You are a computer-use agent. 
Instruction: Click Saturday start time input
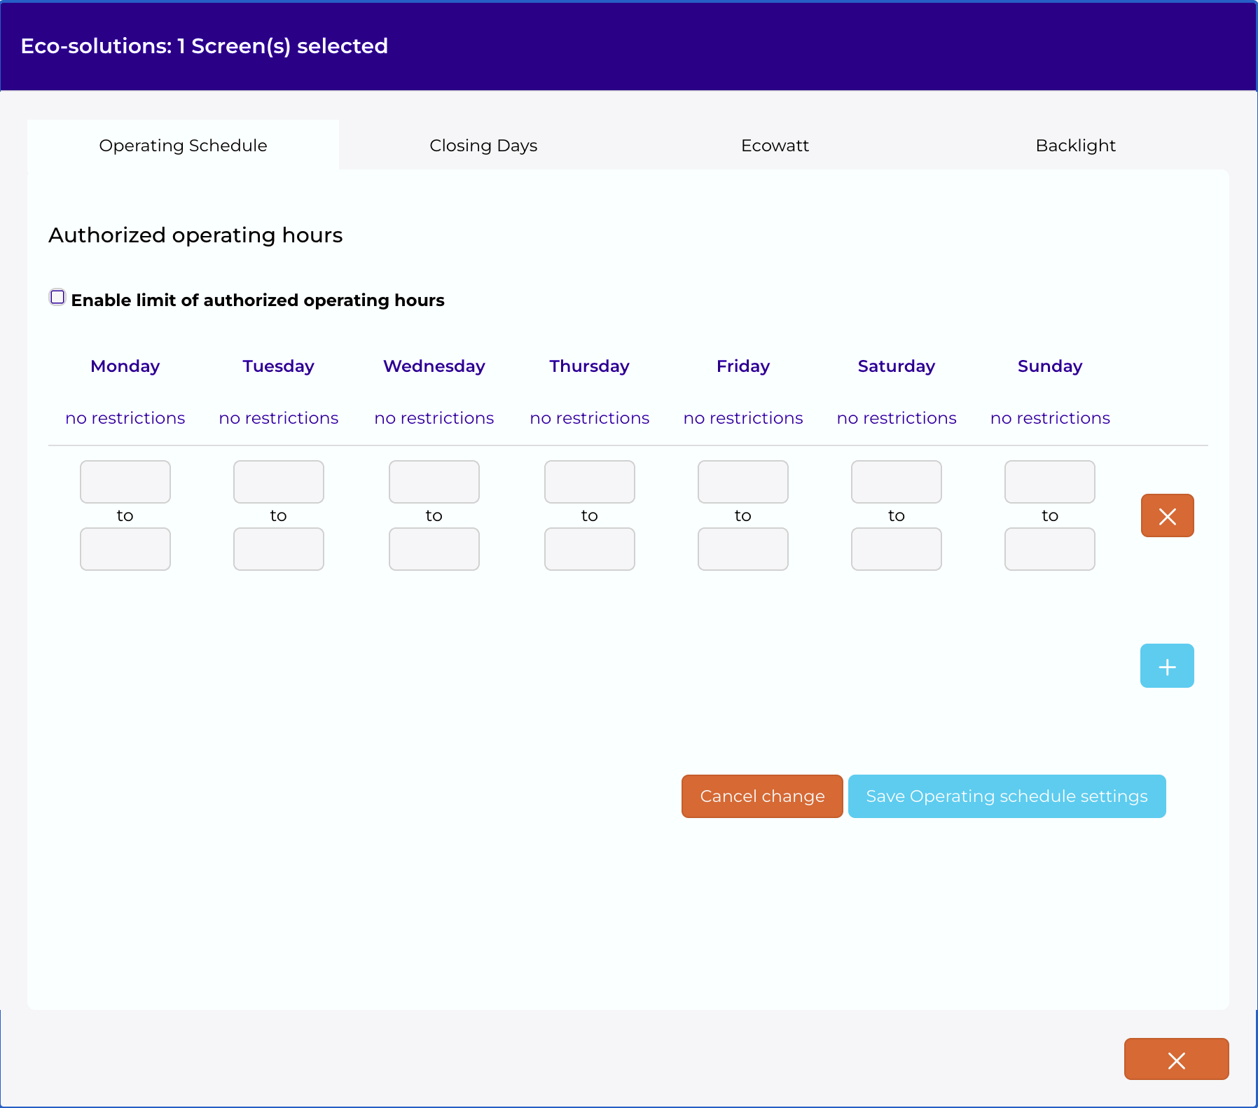pos(897,482)
